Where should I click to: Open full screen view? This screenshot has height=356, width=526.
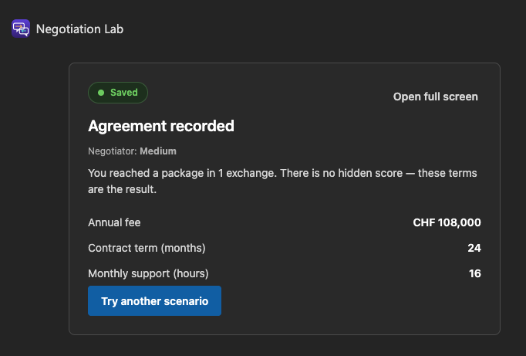[436, 97]
